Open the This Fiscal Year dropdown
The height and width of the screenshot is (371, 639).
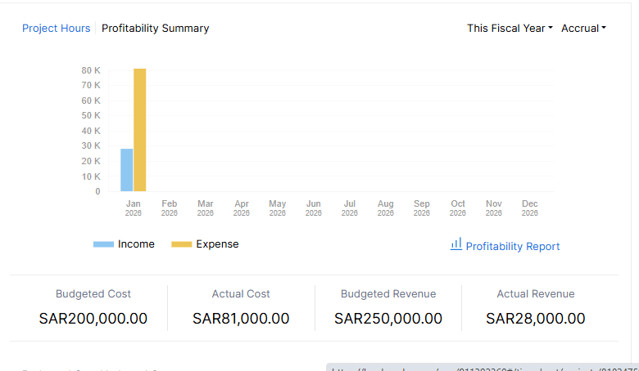tap(510, 28)
